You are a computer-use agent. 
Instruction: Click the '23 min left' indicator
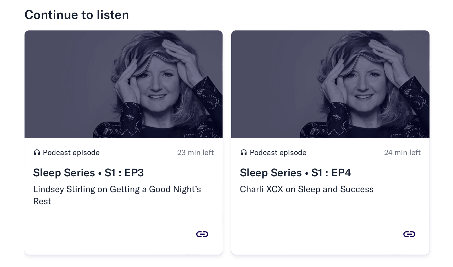click(x=195, y=153)
